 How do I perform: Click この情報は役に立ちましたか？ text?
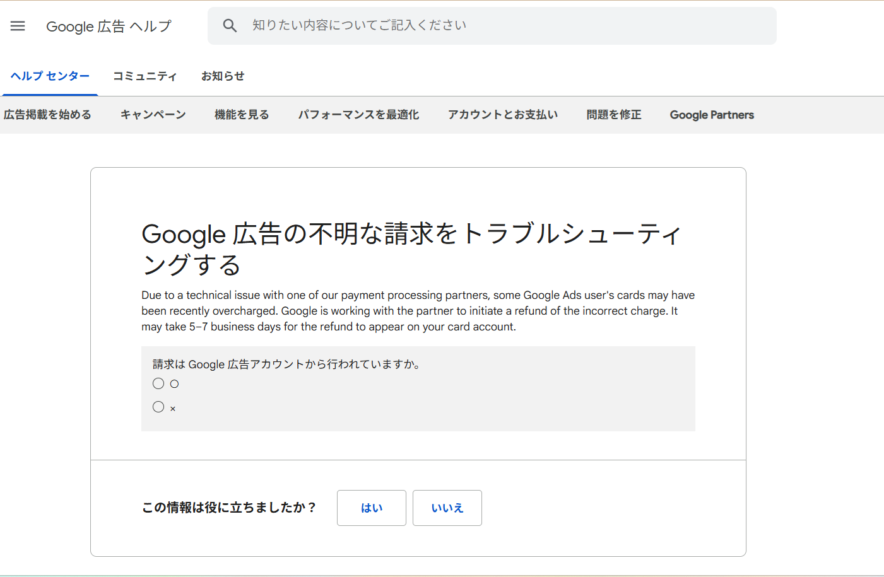(x=230, y=508)
